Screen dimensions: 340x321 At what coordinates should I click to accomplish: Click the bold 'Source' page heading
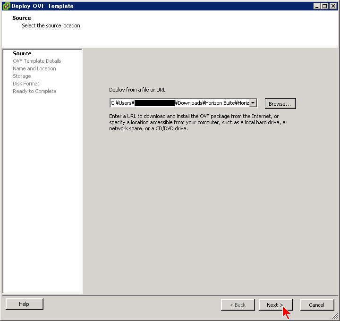21,18
